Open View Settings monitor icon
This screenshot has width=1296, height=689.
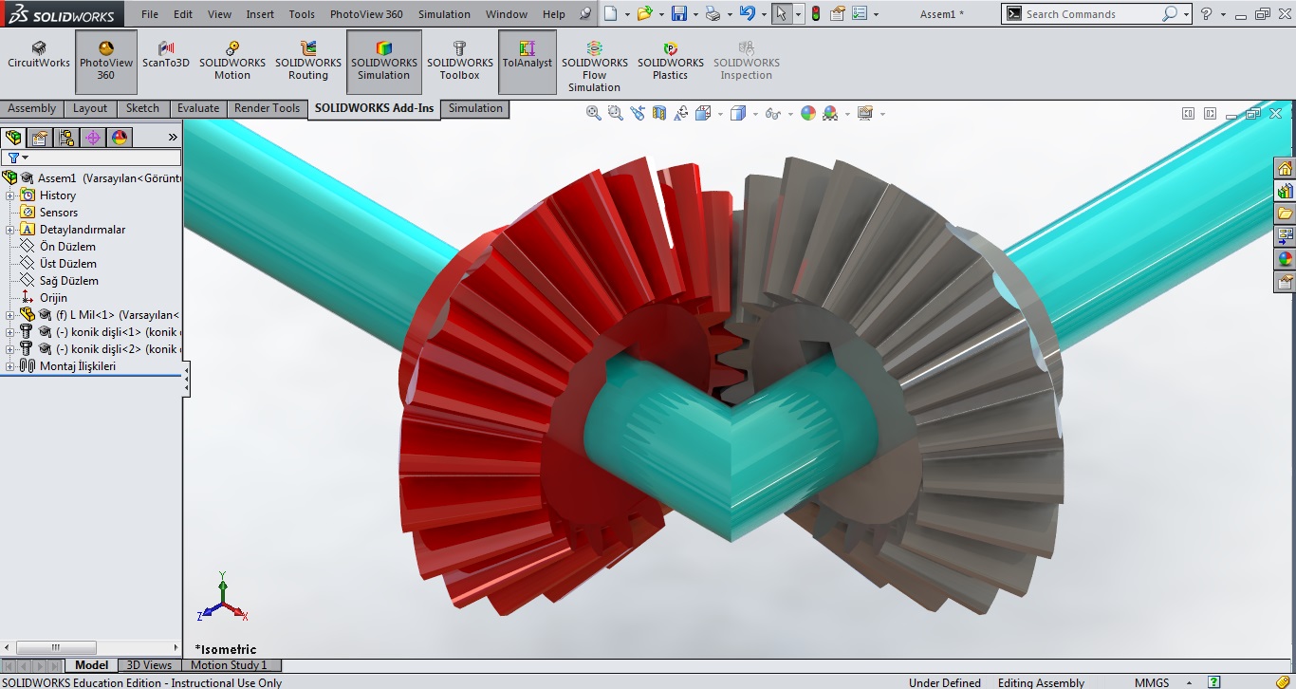pyautogui.click(x=864, y=113)
